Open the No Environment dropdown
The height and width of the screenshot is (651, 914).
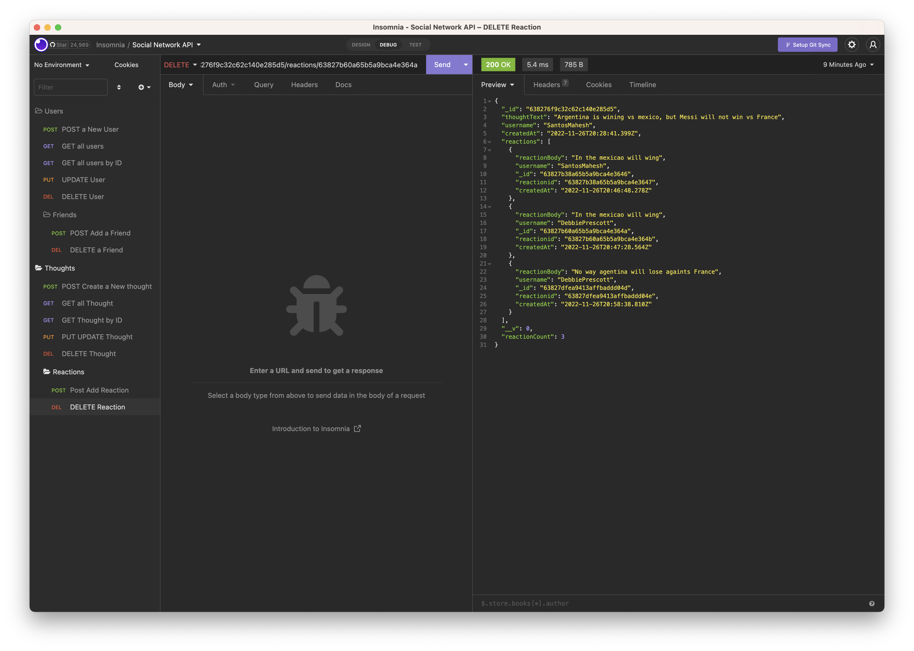(x=61, y=64)
